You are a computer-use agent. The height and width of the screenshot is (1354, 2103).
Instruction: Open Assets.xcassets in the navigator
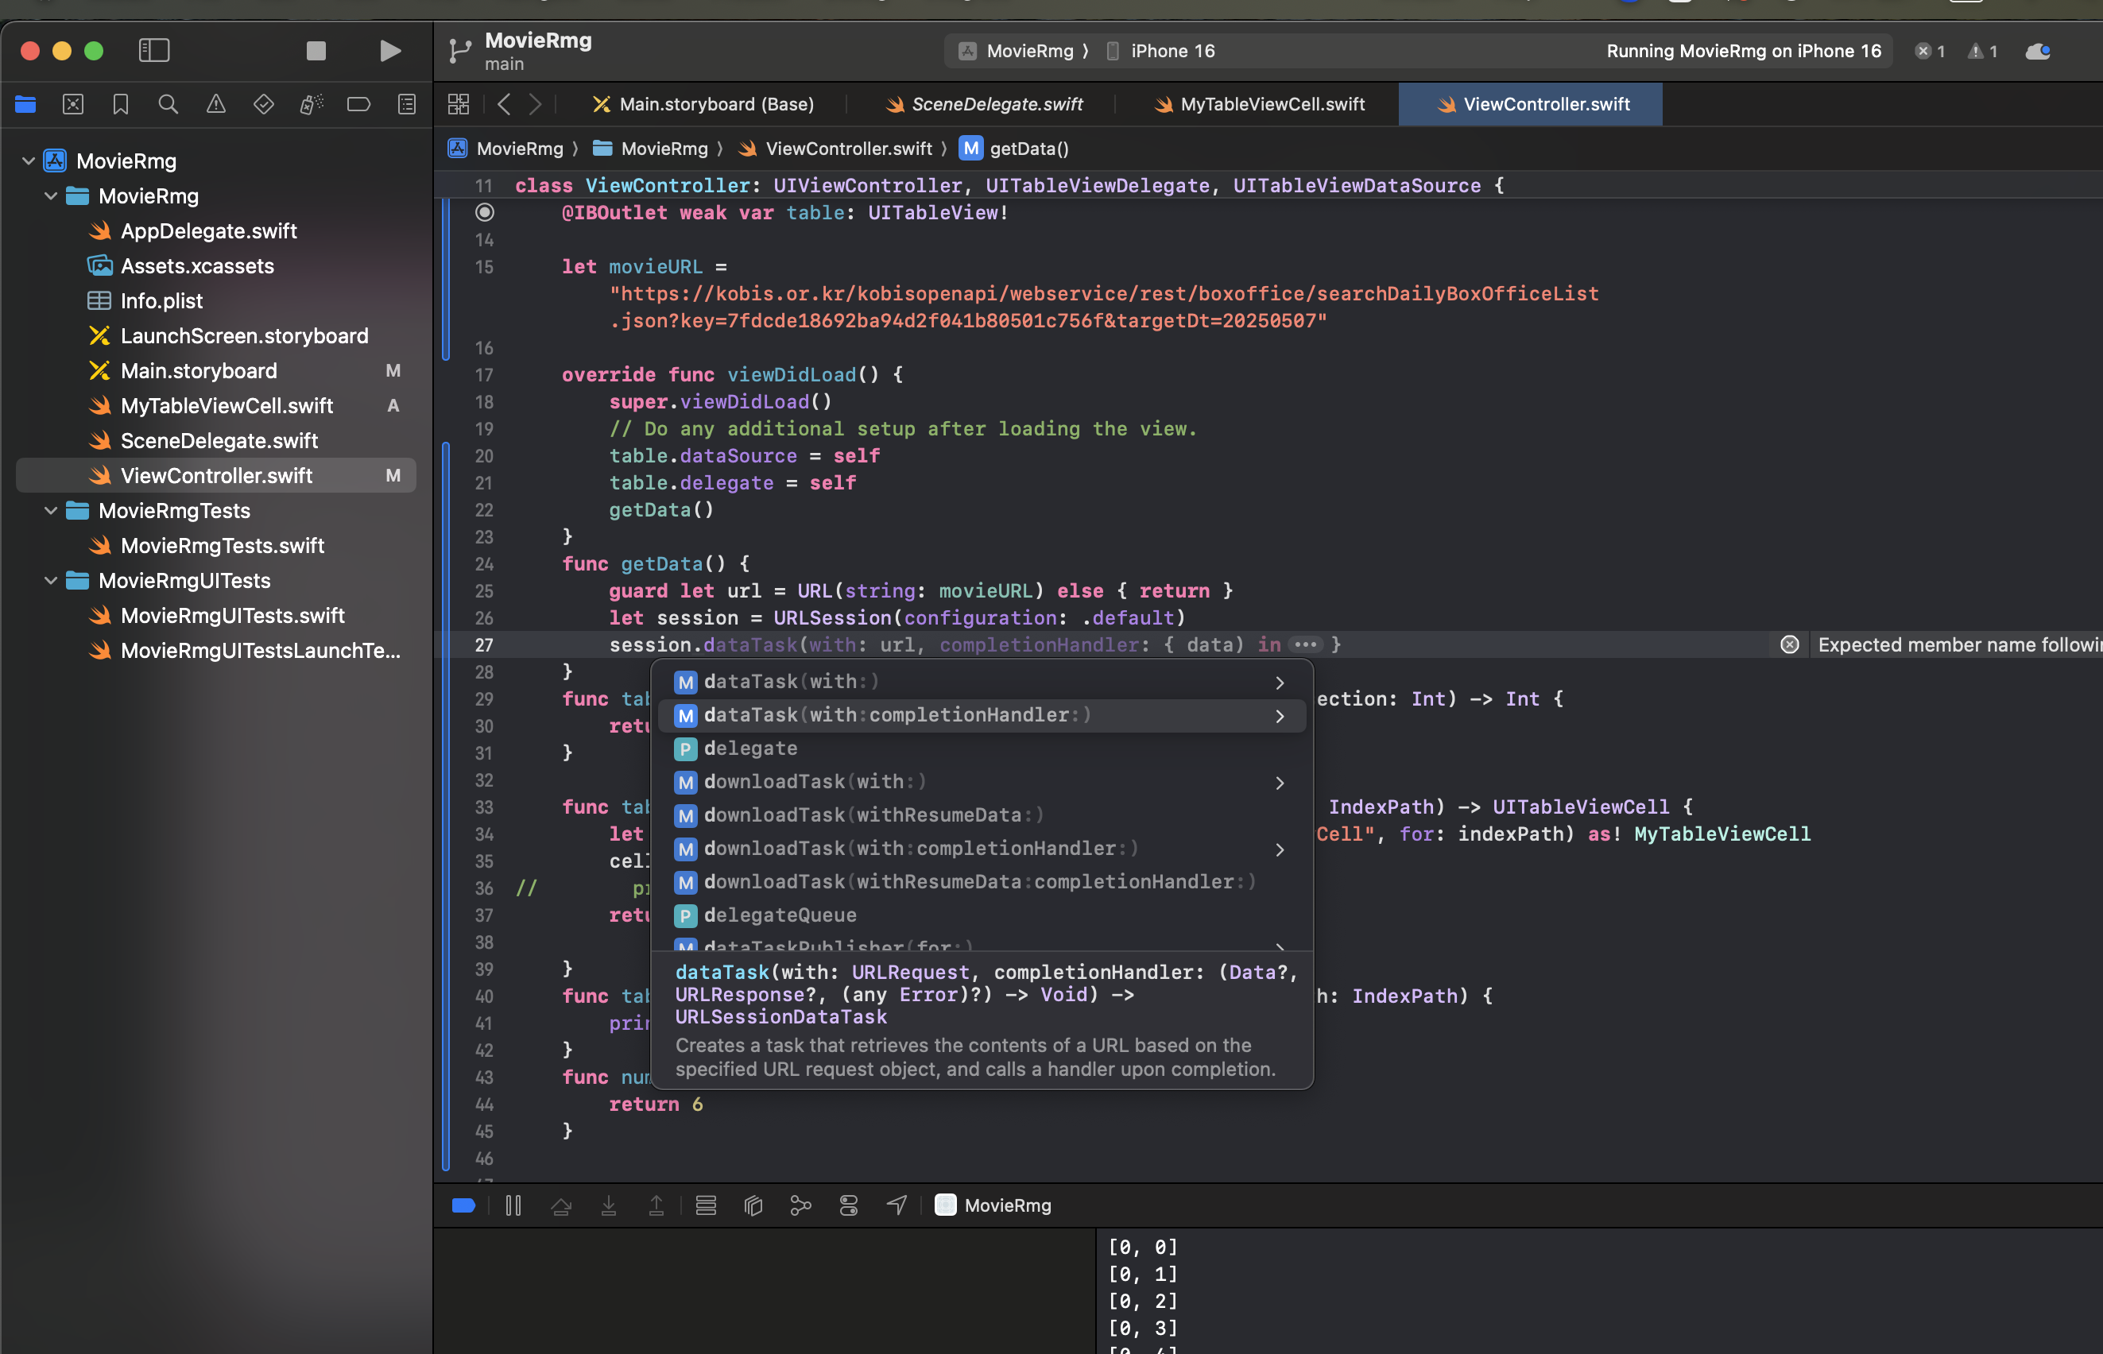(197, 266)
